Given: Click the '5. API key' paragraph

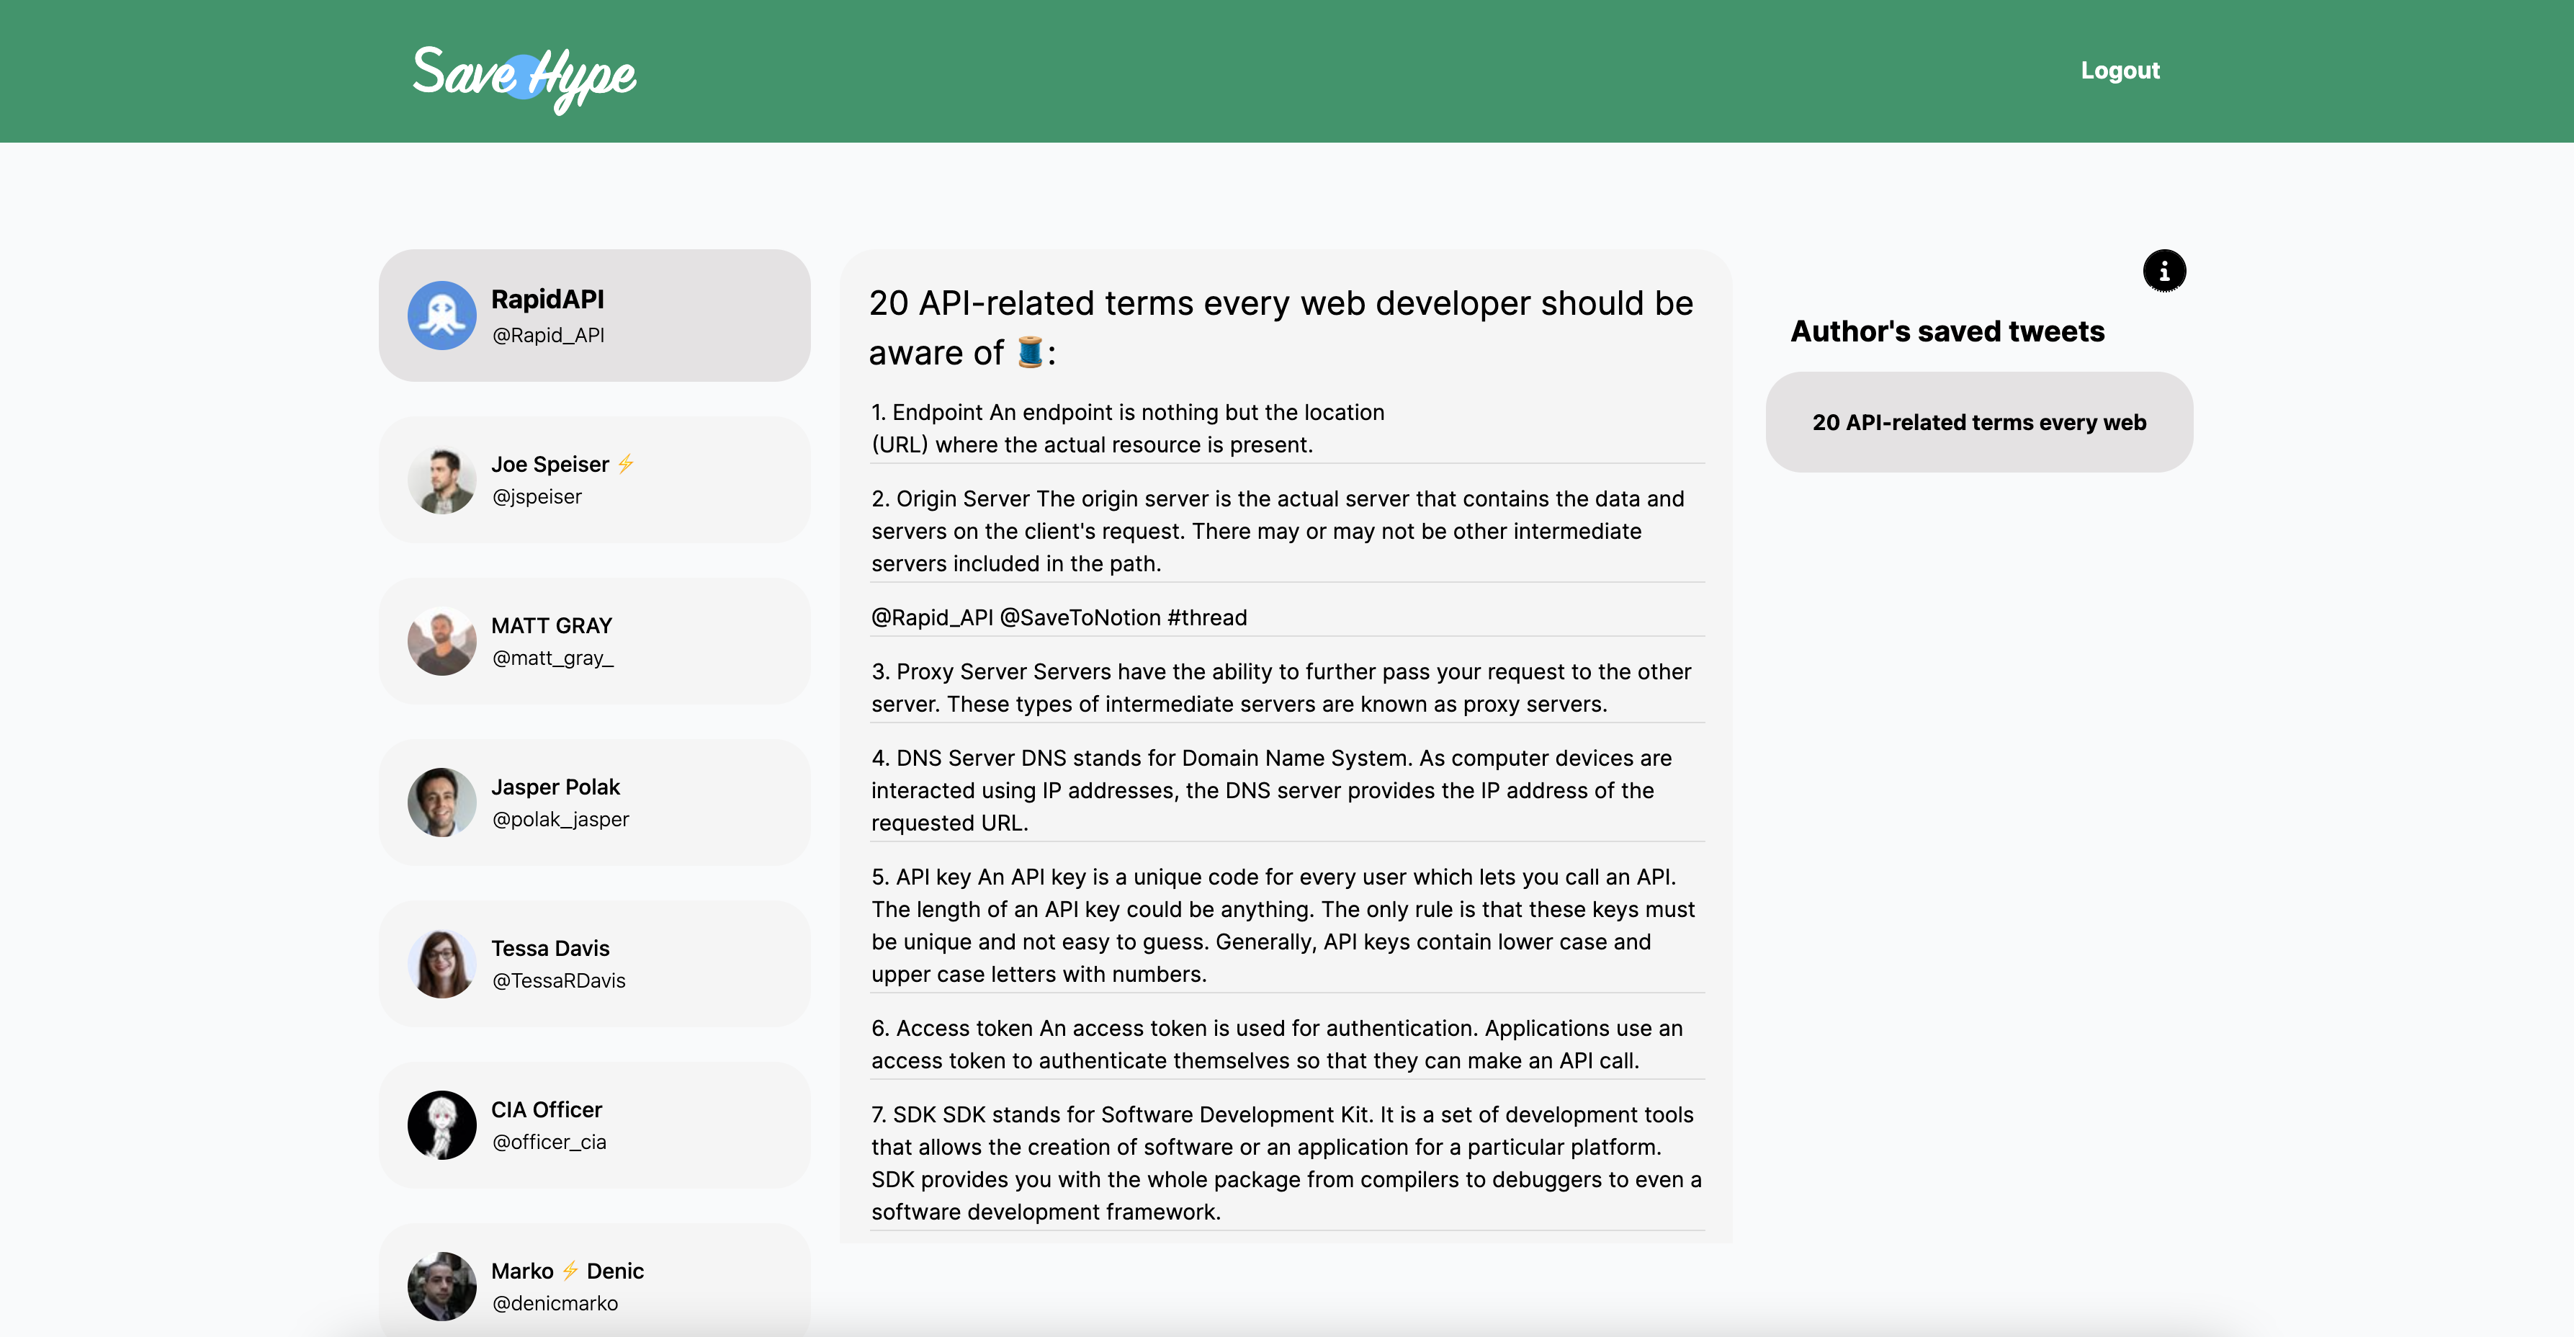Looking at the screenshot, I should tap(1283, 925).
